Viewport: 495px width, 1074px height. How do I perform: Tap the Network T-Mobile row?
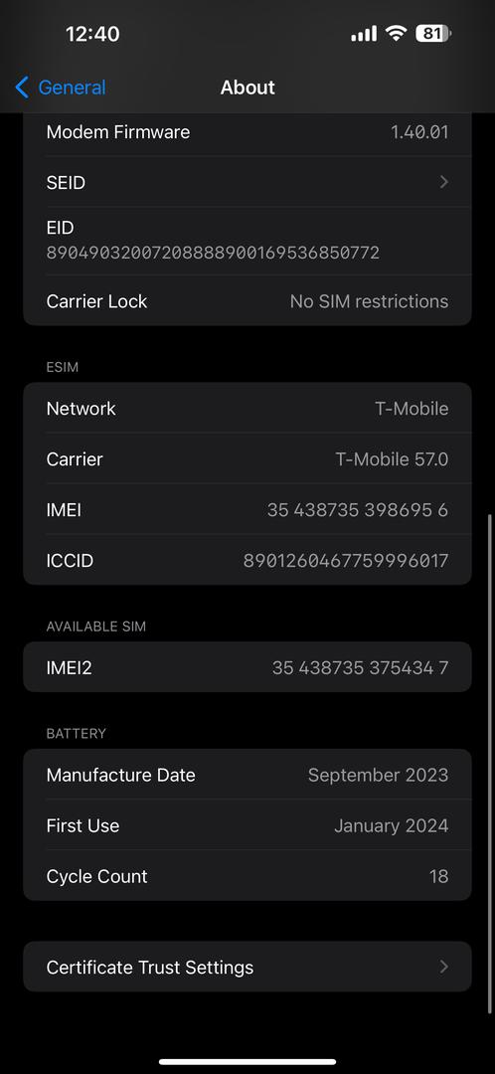247,409
